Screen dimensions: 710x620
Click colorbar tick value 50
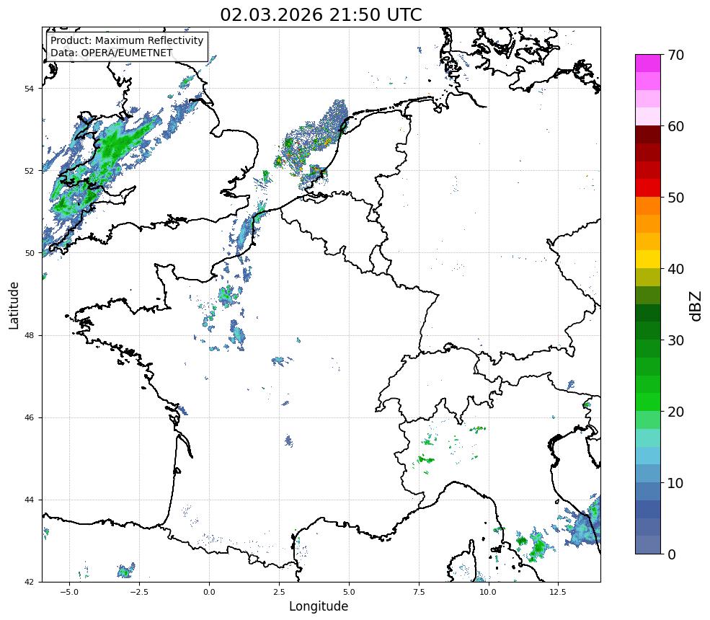675,198
